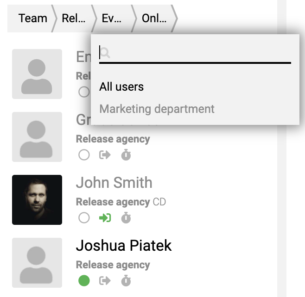Click John Smith's stopwatch timer icon
The width and height of the screenshot is (305, 297).
[x=126, y=218]
